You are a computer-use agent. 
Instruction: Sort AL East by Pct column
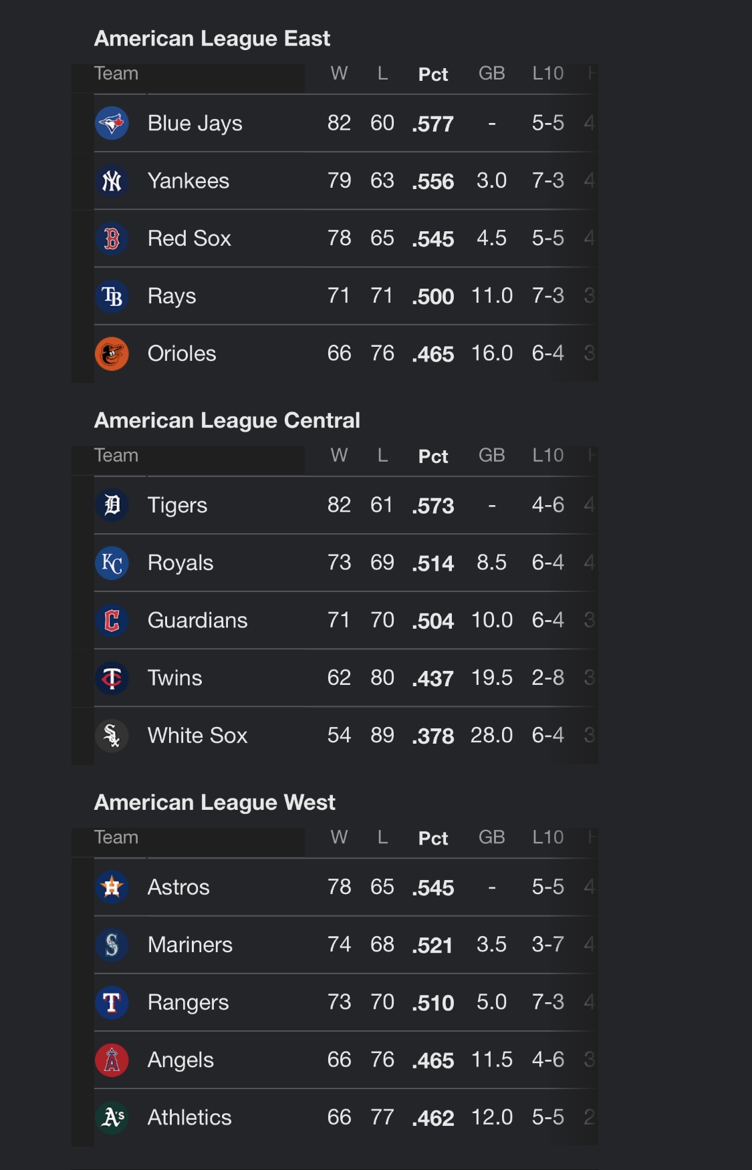click(x=433, y=74)
